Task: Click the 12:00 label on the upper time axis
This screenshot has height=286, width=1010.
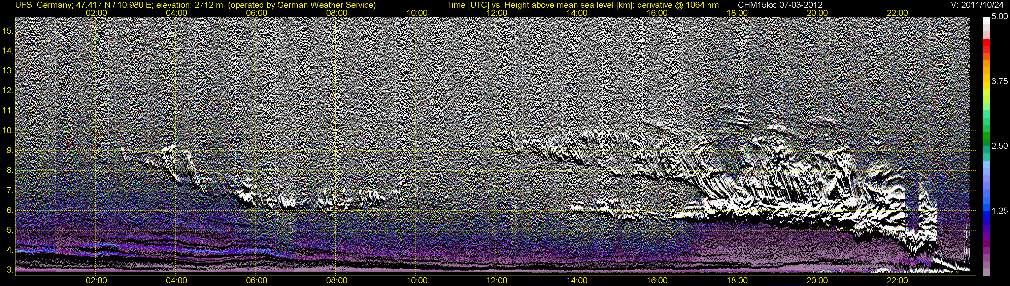Action: pos(497,13)
